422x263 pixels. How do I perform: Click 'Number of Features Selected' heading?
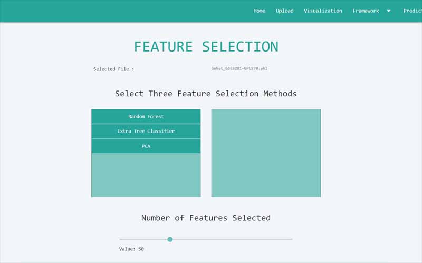point(206,218)
